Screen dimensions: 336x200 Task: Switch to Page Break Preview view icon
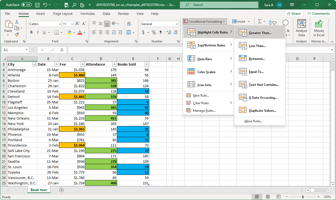[278, 197]
